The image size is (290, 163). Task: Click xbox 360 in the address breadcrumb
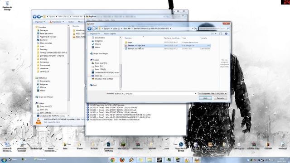(x=127, y=29)
